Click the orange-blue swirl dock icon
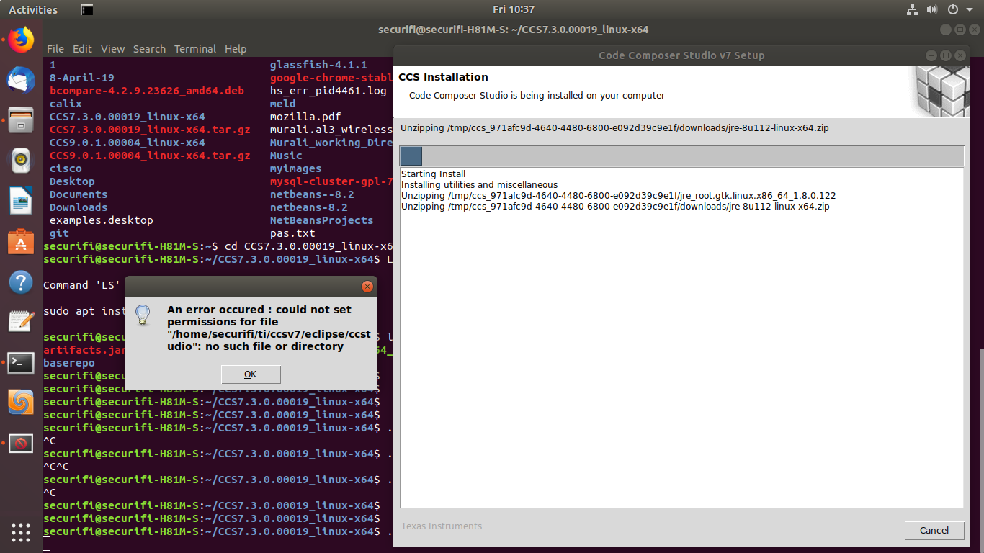Viewport: 984px width, 553px height. coord(21,402)
